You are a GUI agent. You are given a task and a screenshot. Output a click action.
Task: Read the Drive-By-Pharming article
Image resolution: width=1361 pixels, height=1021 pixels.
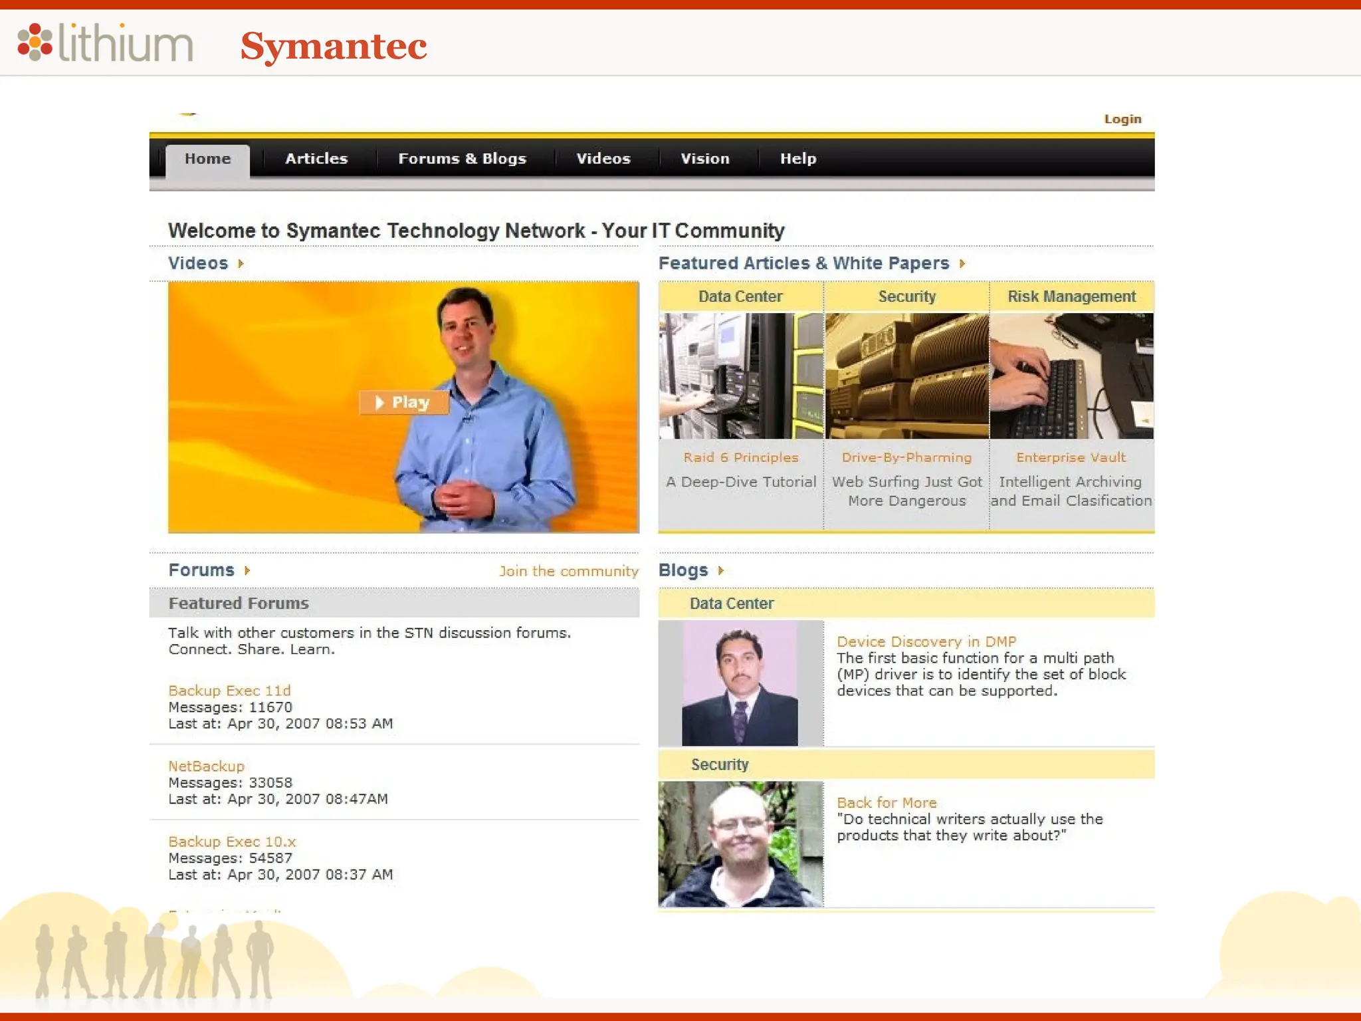pyautogui.click(x=906, y=457)
